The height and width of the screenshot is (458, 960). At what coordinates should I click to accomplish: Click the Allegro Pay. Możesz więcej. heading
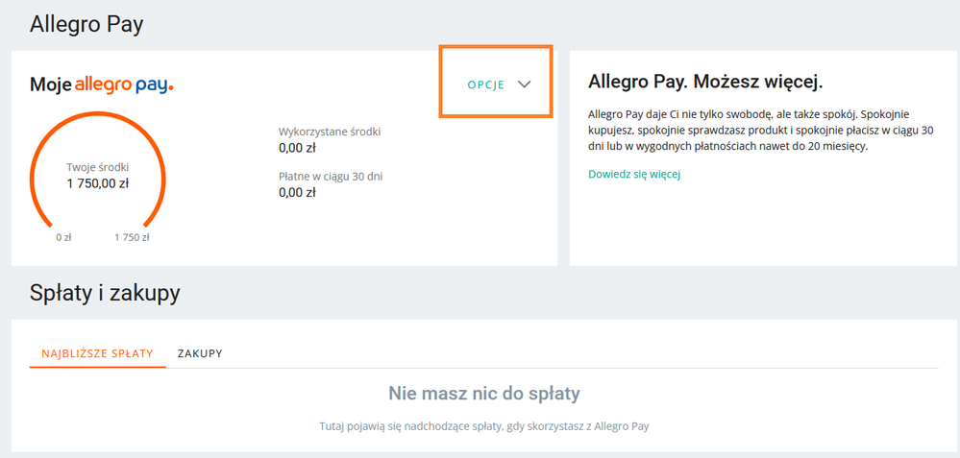point(705,81)
